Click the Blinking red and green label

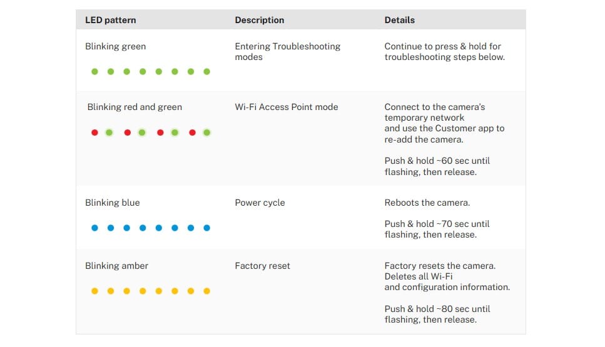[x=135, y=107]
